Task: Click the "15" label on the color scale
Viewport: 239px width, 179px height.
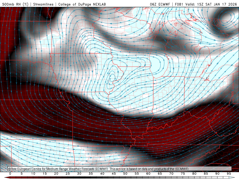Action: (x=45, y=174)
